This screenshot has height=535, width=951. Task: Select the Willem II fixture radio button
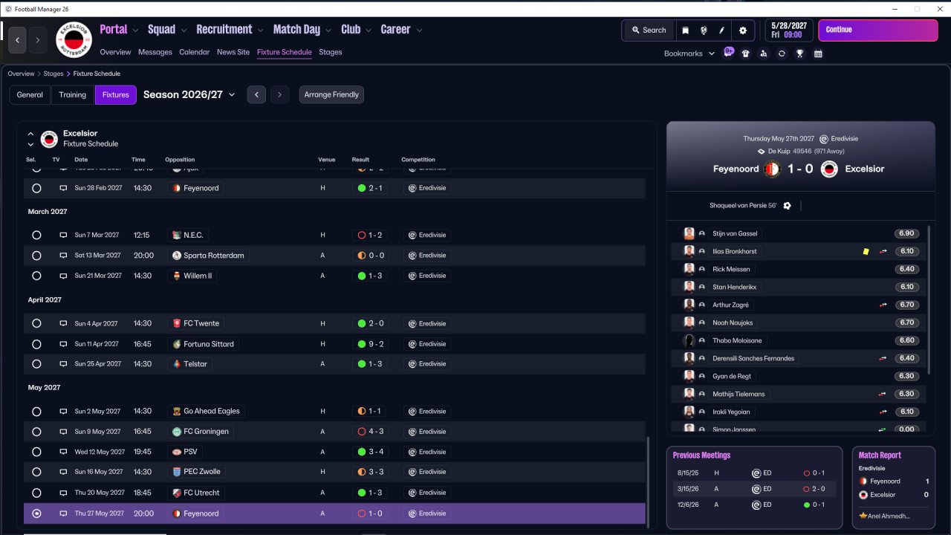pyautogui.click(x=36, y=276)
